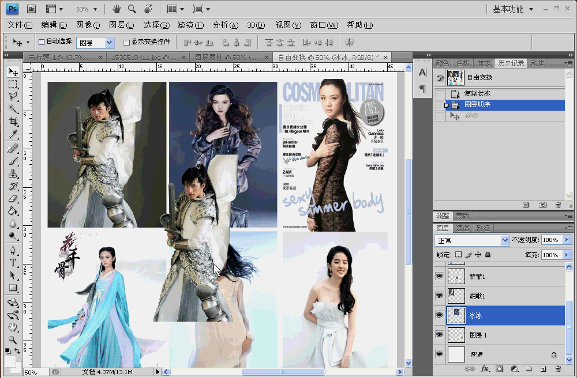
Task: Switch to the 动作 tab
Action: (x=538, y=63)
